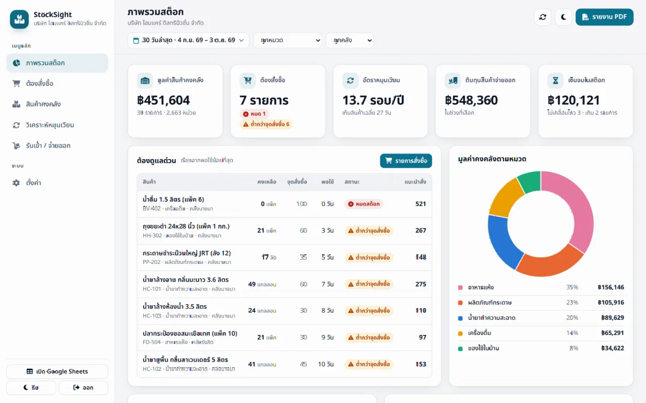Click the ฿34,622 value in the legend
Screen dimensions: 646x403
point(613,348)
